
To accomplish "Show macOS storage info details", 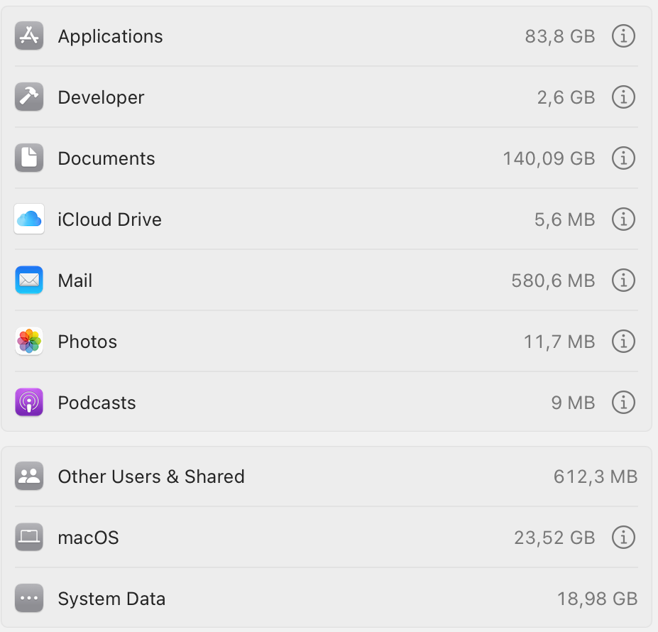I will click(x=623, y=538).
